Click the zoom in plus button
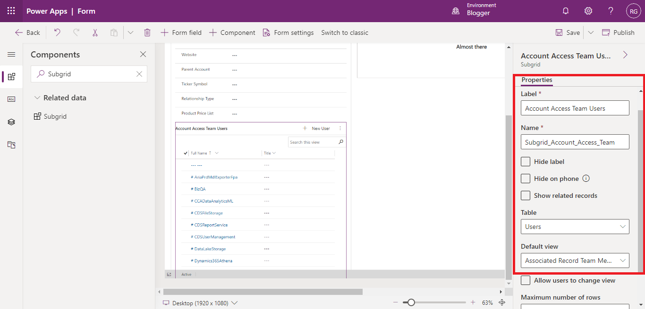 (473, 302)
